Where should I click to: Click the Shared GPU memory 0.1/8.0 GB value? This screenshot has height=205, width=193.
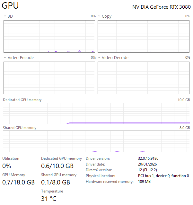pyautogui.click(x=56, y=182)
